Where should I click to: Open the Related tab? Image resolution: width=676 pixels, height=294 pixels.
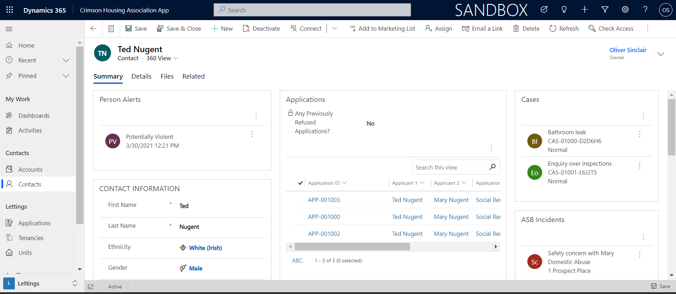193,76
